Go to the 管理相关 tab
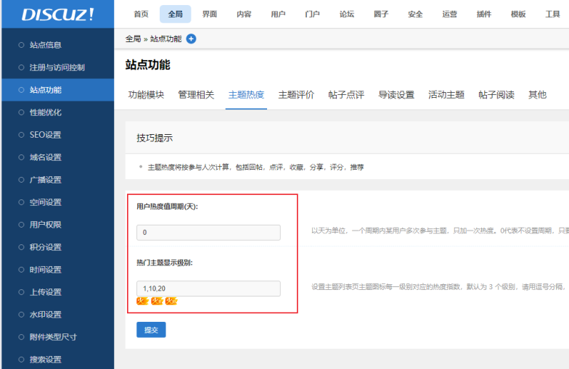 [x=196, y=95]
